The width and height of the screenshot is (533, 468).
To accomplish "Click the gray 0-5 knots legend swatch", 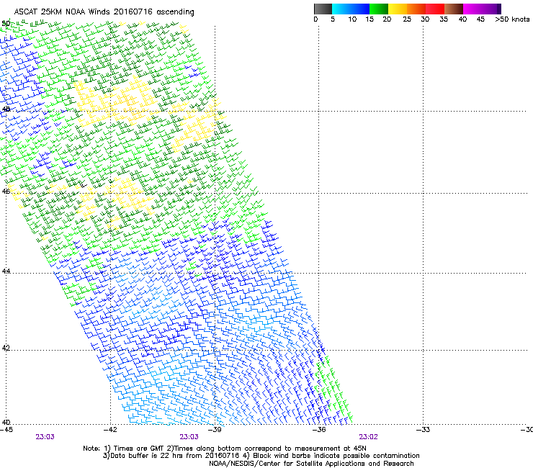I will pyautogui.click(x=323, y=9).
